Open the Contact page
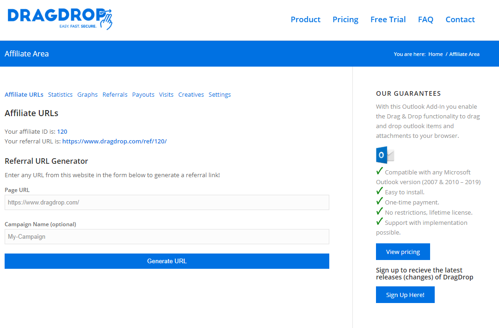The height and width of the screenshot is (328, 499). (x=460, y=19)
